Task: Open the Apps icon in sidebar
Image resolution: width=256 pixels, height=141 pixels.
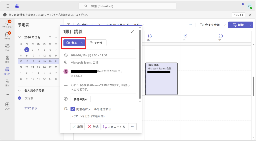Action: [x=7, y=106]
